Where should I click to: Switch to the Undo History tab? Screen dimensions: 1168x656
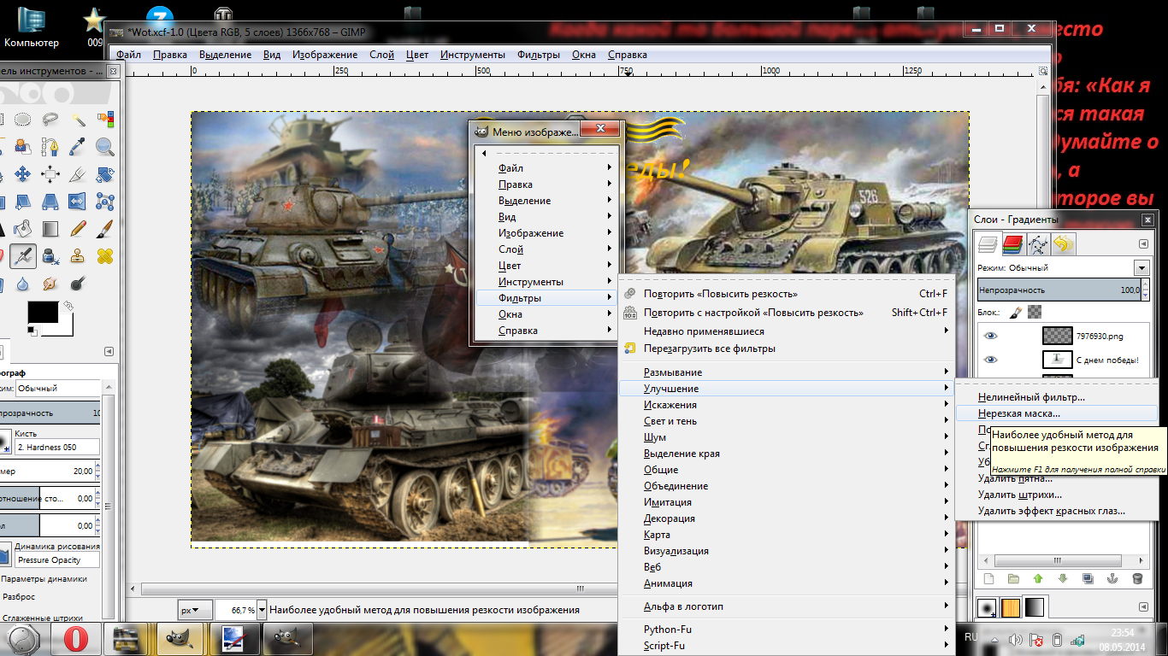coord(1063,245)
